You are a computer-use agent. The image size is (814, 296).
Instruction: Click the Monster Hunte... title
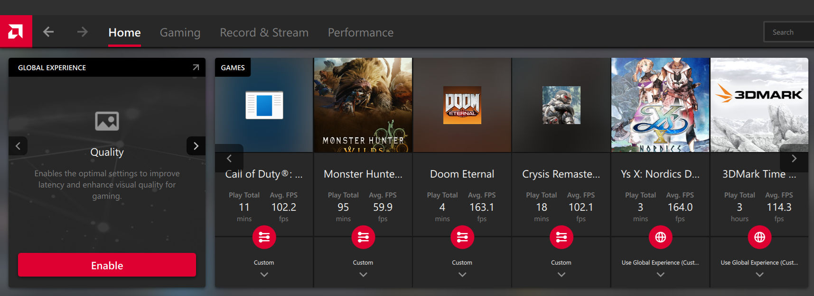[x=363, y=174]
